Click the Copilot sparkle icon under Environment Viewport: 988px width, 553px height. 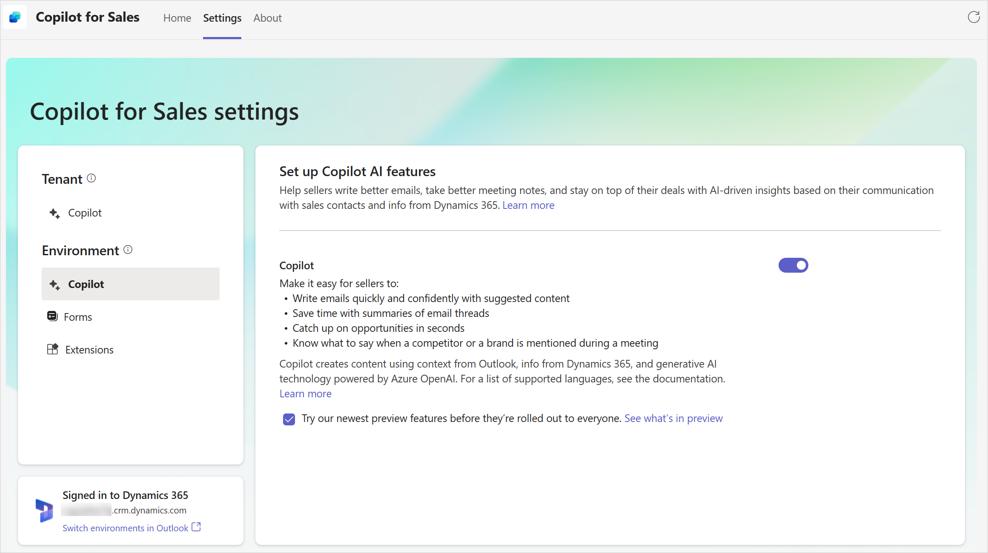tap(54, 283)
